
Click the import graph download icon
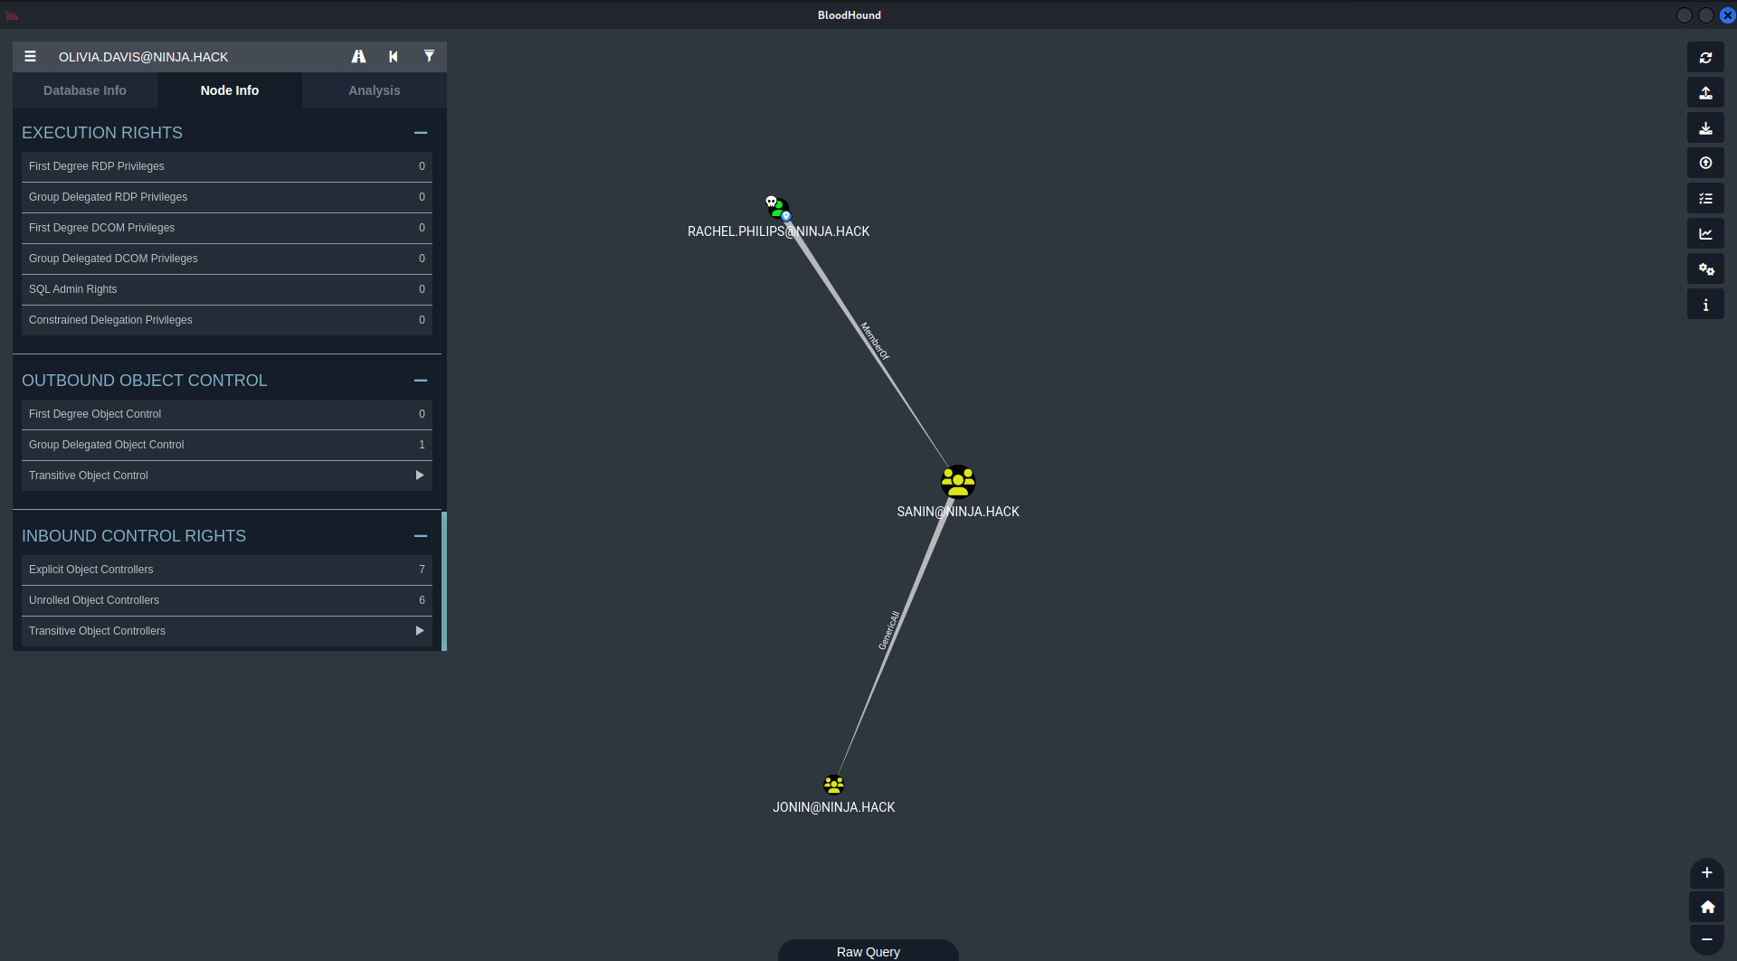tap(1704, 128)
